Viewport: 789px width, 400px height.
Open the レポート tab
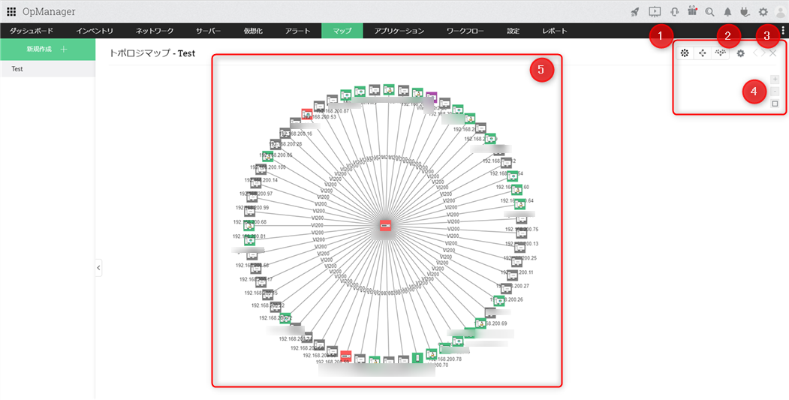point(555,31)
